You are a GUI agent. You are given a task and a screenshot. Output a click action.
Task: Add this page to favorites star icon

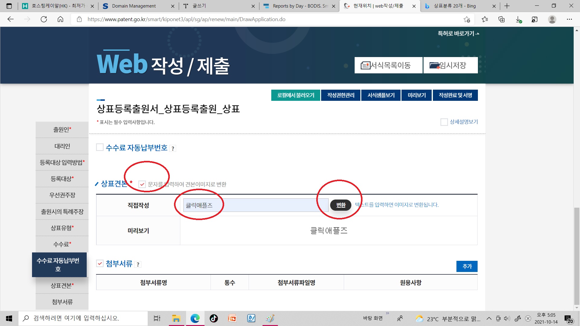[467, 19]
